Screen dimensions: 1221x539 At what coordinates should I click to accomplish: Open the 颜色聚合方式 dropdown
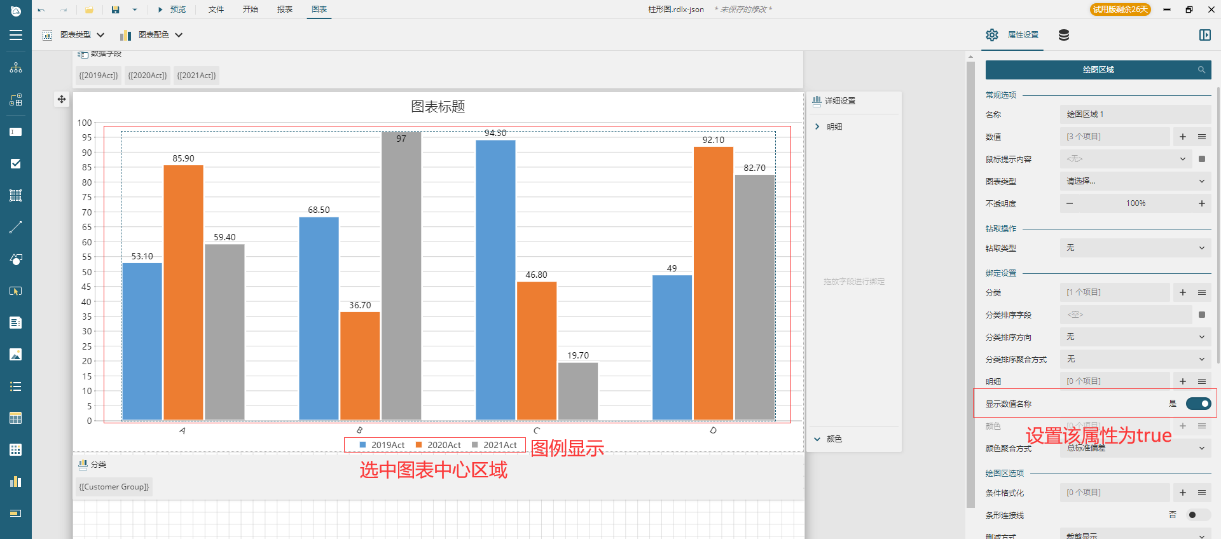pos(1135,448)
